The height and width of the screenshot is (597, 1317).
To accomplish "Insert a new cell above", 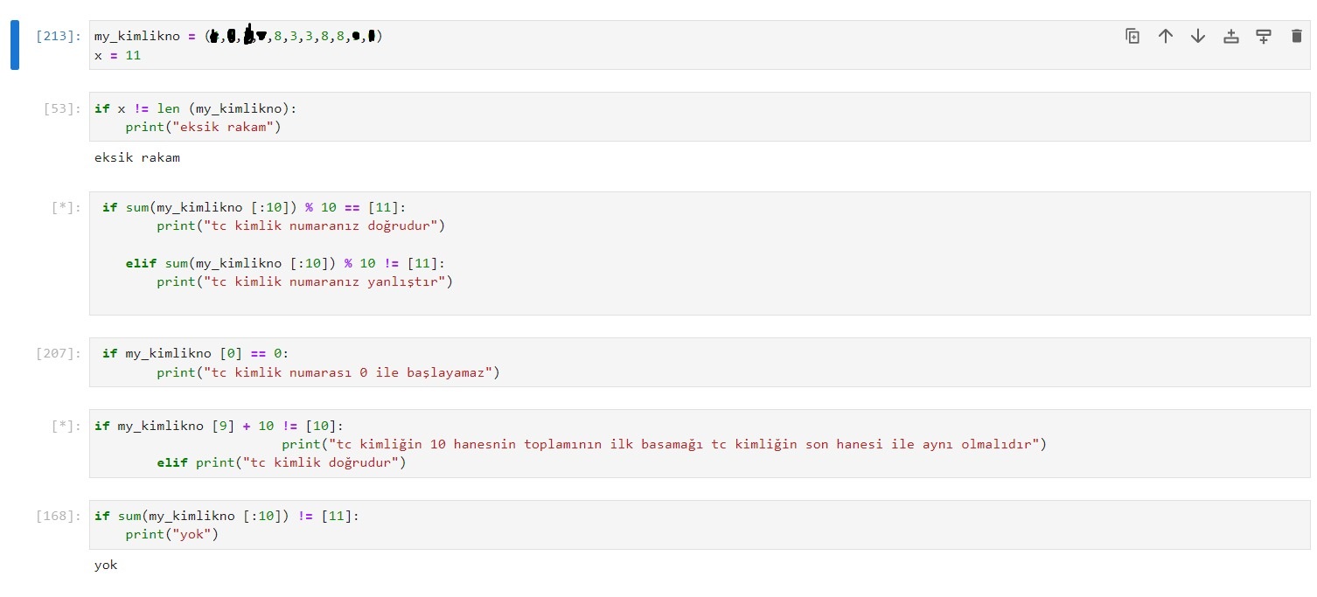I will point(1231,36).
